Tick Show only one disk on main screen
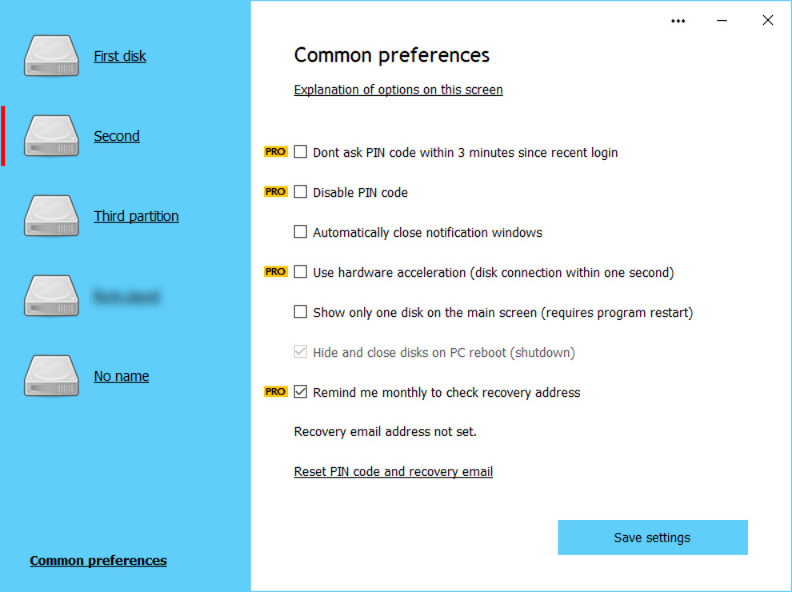The height and width of the screenshot is (592, 792). pyautogui.click(x=301, y=312)
